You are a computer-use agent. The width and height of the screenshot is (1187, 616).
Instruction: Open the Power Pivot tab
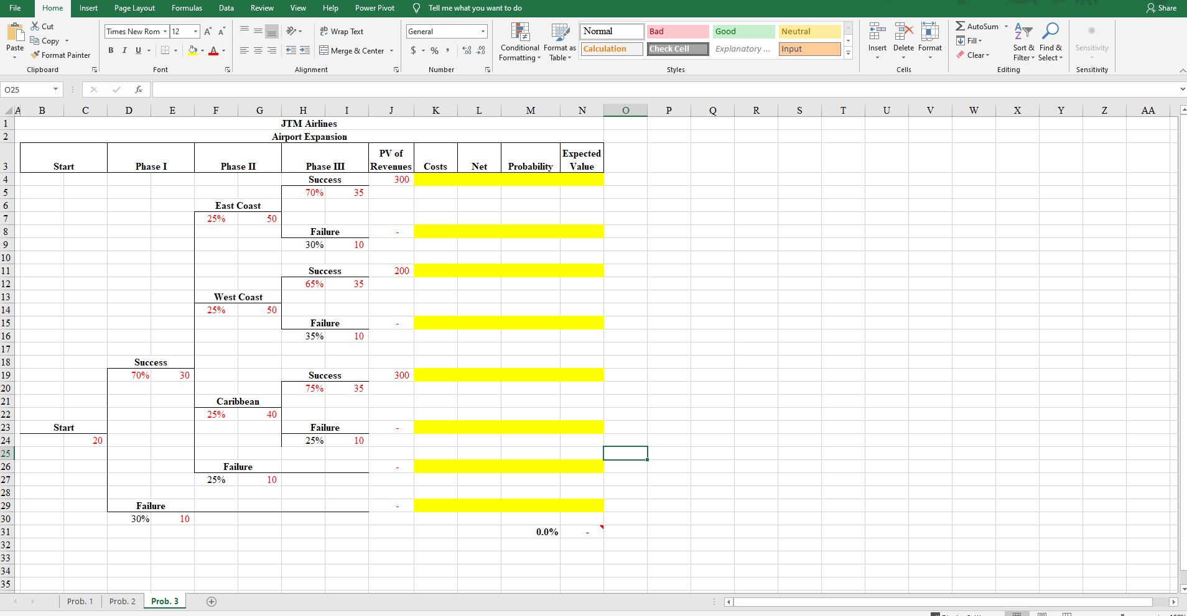click(374, 8)
